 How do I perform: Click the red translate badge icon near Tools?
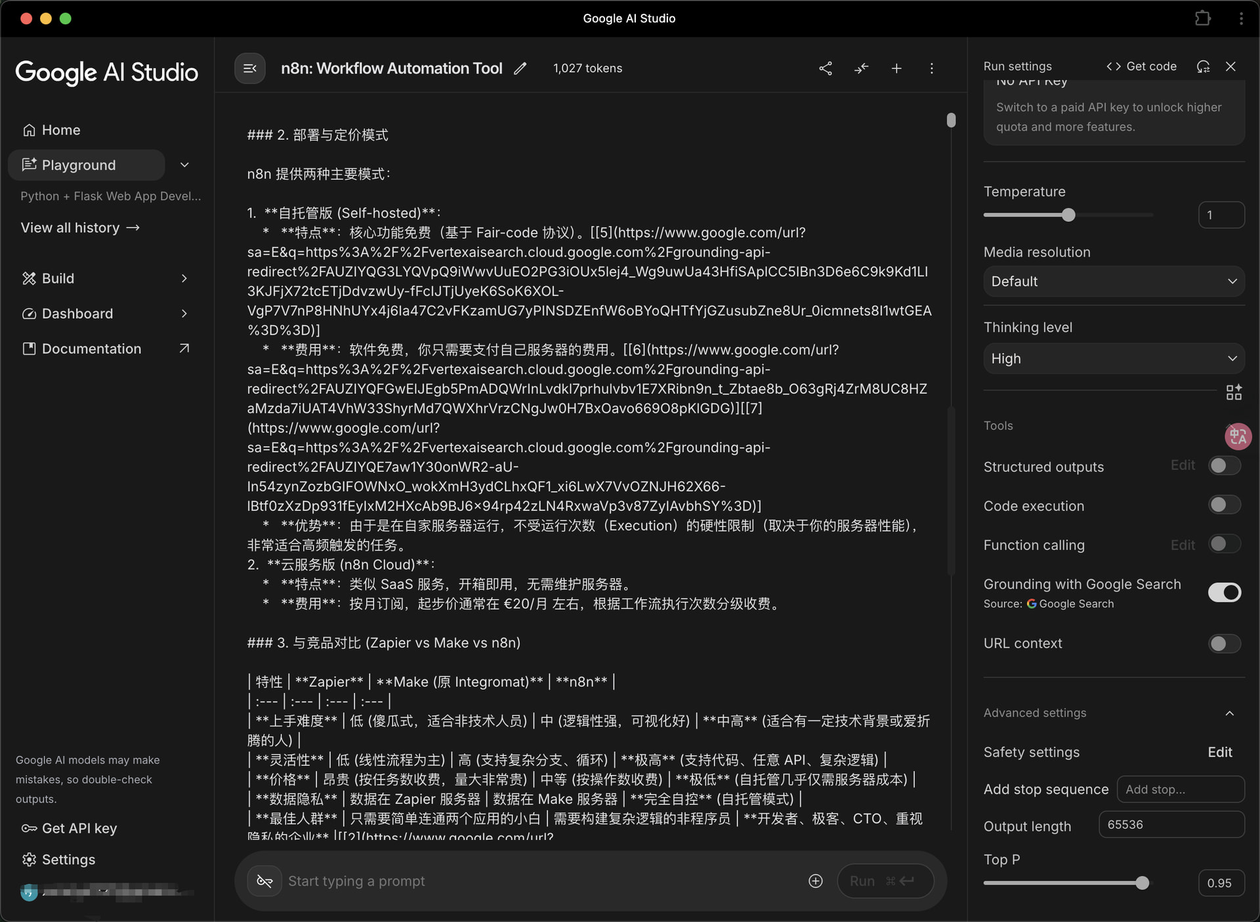pyautogui.click(x=1238, y=436)
